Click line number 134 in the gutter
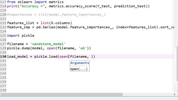The width and height of the screenshot is (178, 100). point(3,73)
